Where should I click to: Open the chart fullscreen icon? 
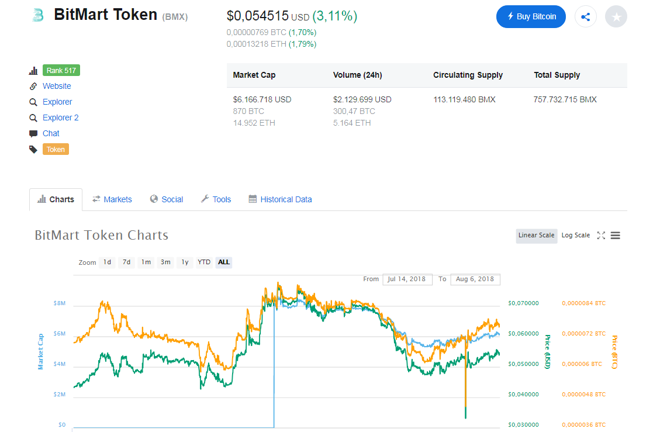point(601,236)
